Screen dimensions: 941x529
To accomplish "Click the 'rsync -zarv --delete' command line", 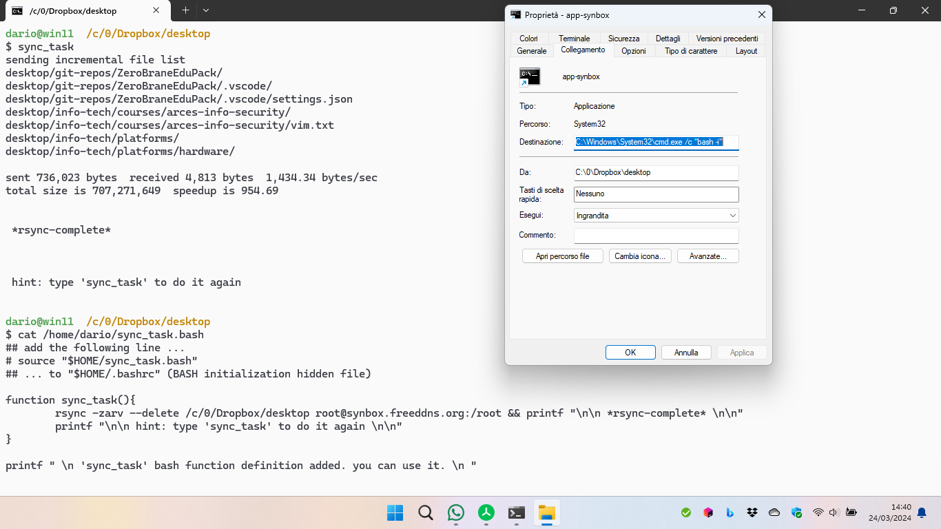I will [x=399, y=413].
